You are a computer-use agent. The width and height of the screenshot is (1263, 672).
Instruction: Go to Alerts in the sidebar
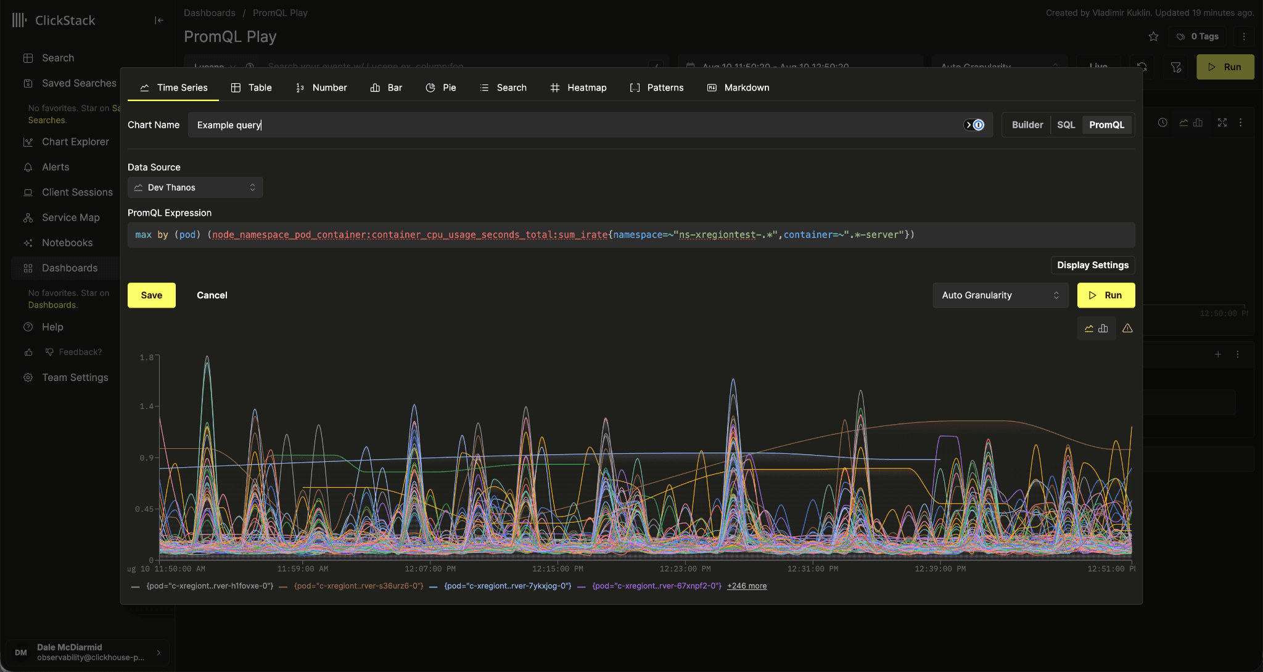[56, 167]
